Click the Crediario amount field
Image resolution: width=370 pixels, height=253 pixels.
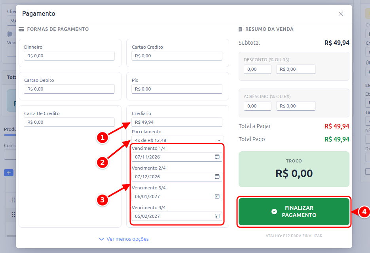point(177,122)
